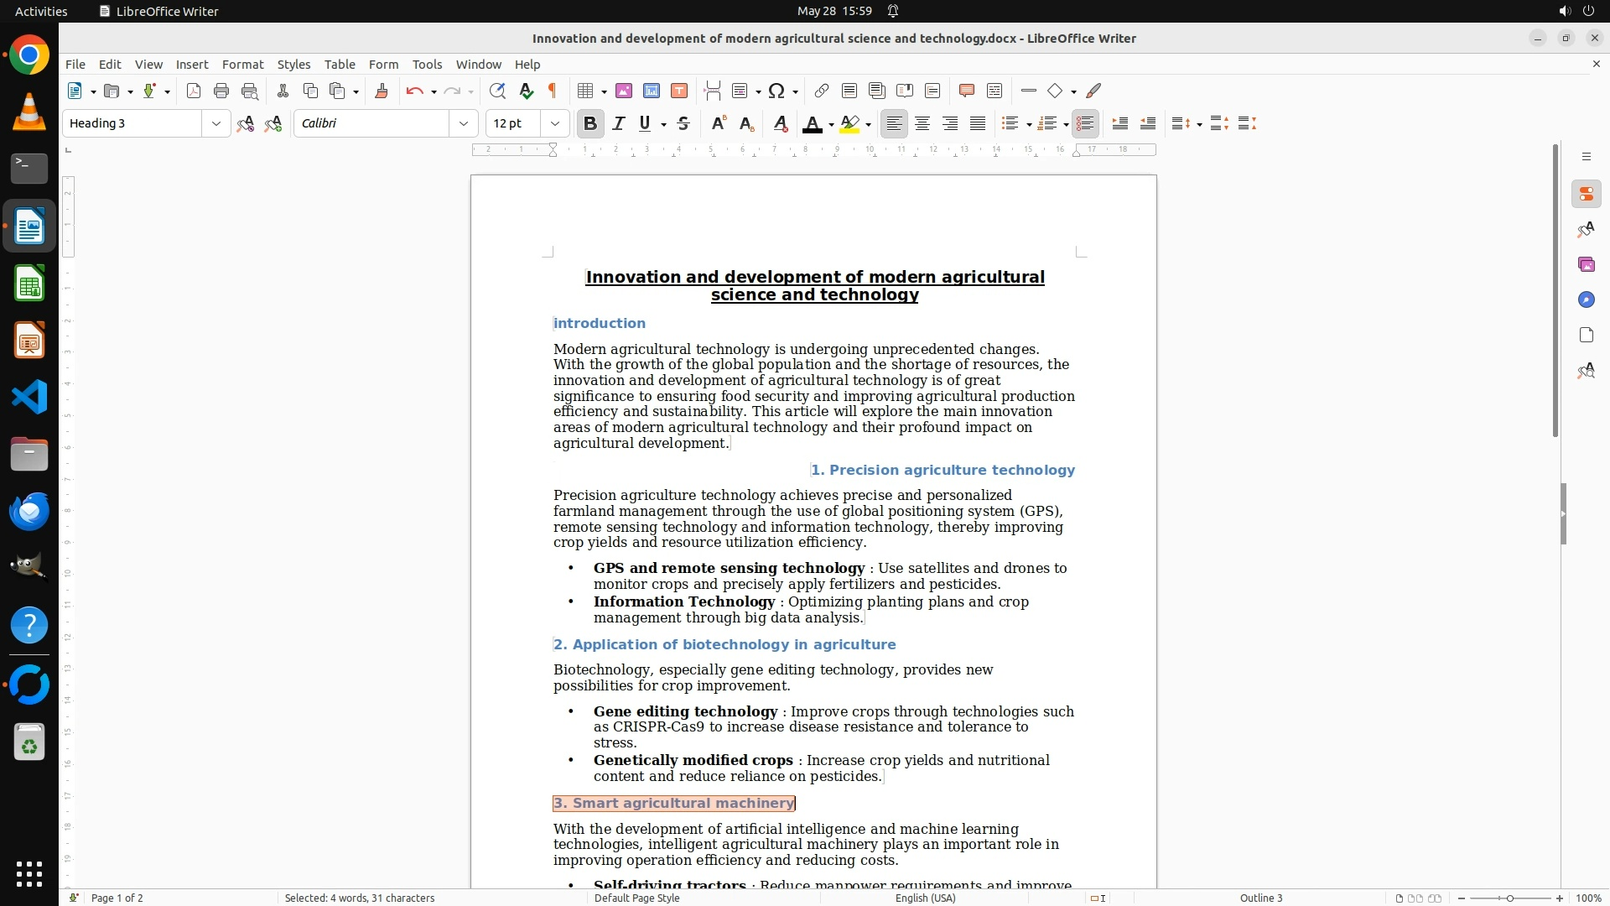This screenshot has width=1610, height=906.
Task: Click the zoom slider in status bar
Action: point(1509,898)
